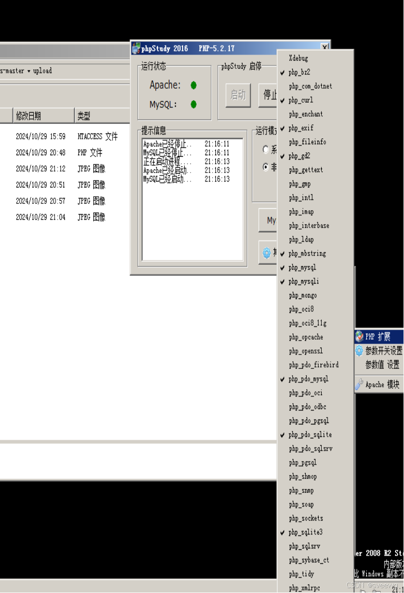Click the gear icon button in phpStudy window
Image resolution: width=404 pixels, height=593 pixels.
[267, 252]
